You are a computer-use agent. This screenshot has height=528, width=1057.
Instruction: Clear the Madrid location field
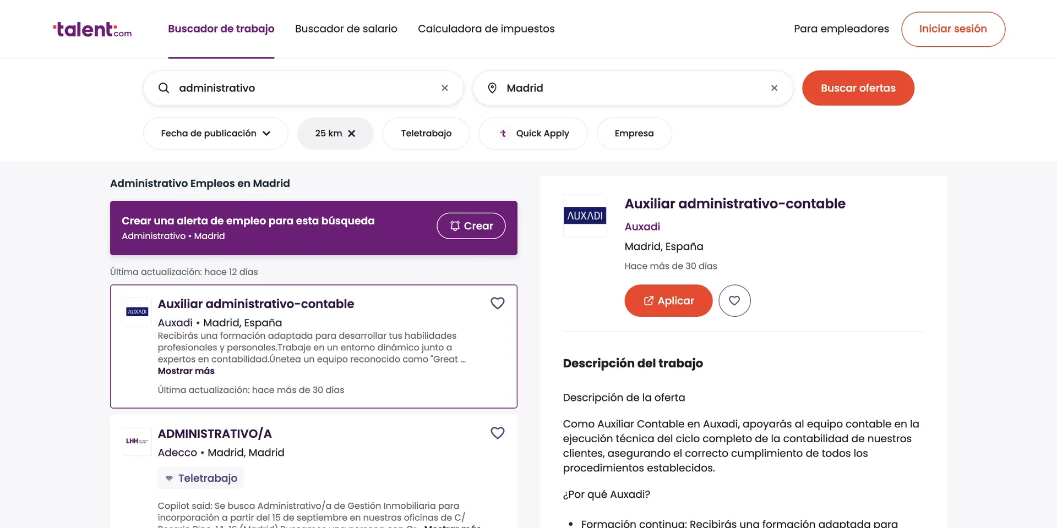774,88
